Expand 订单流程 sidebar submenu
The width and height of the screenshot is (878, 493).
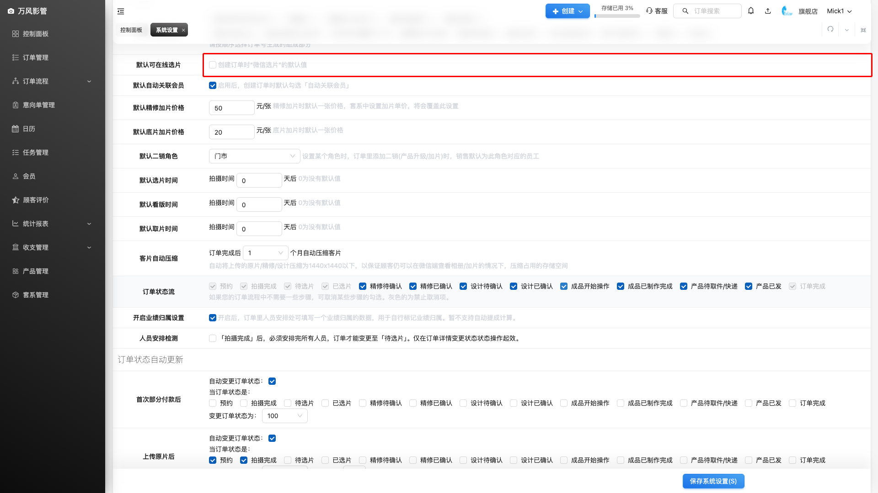pyautogui.click(x=89, y=81)
